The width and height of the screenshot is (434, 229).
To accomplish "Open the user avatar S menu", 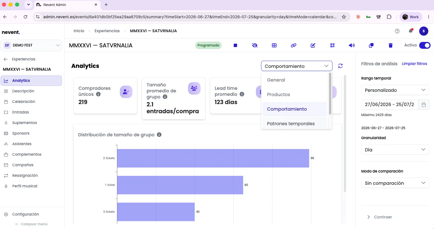I will [424, 31].
